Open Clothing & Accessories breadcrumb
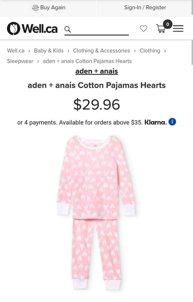The height and width of the screenshot is (302, 193). tap(101, 50)
